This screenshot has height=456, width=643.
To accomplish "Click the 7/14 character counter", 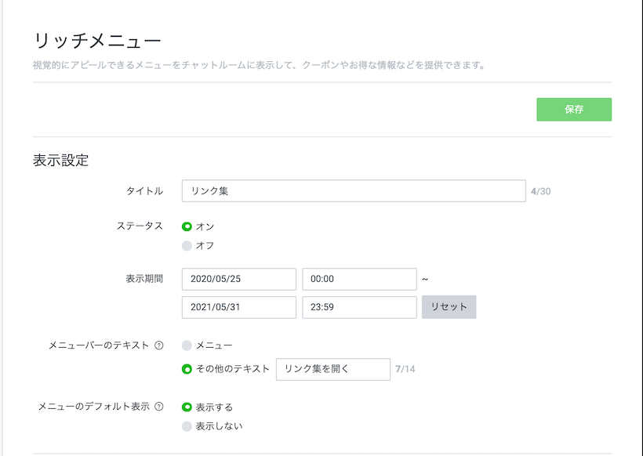I will coord(405,369).
